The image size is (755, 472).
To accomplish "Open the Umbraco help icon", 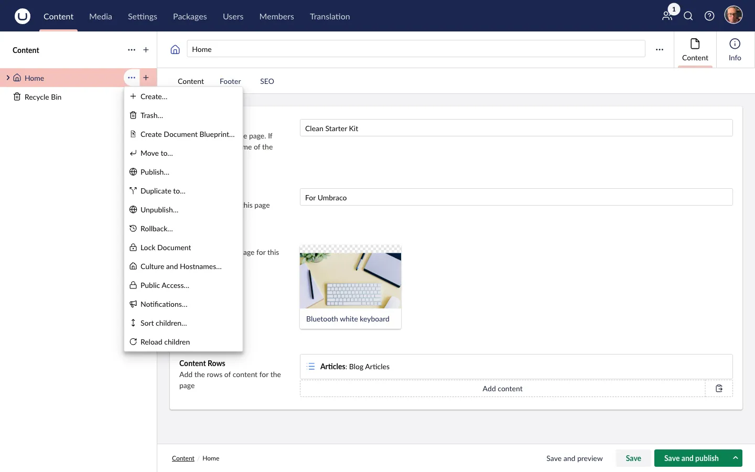I will (x=709, y=16).
